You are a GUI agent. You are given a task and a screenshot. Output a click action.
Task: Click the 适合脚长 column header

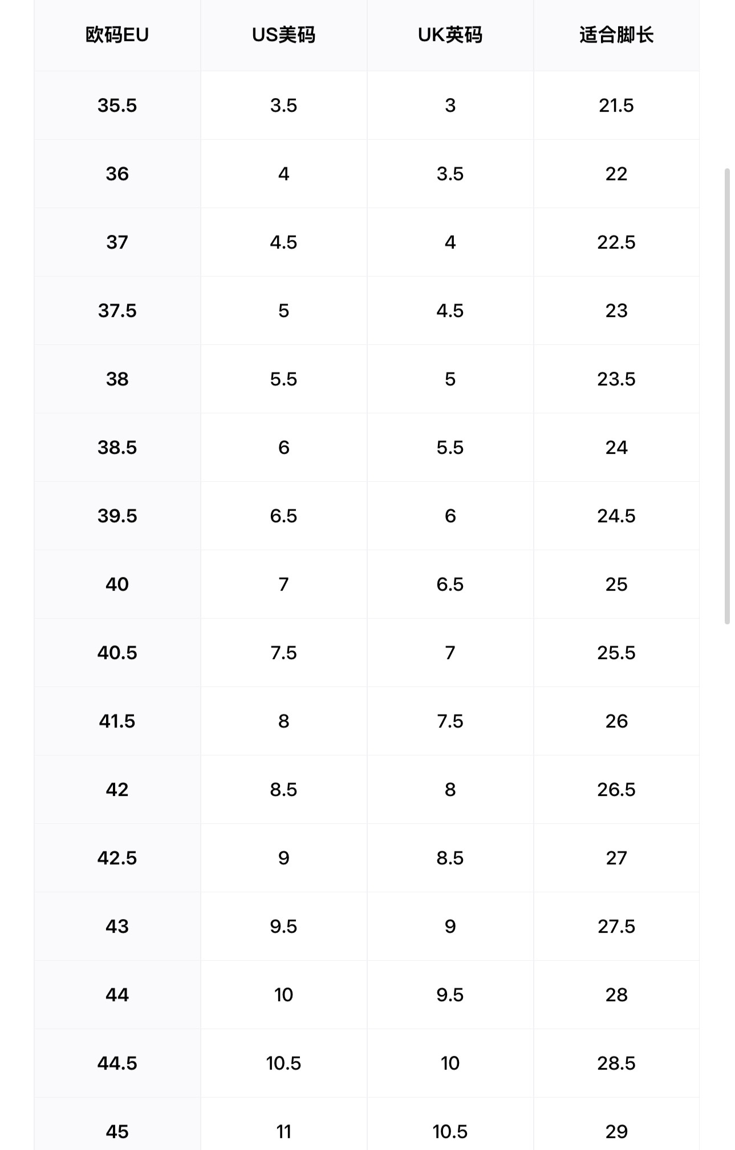pyautogui.click(x=616, y=35)
